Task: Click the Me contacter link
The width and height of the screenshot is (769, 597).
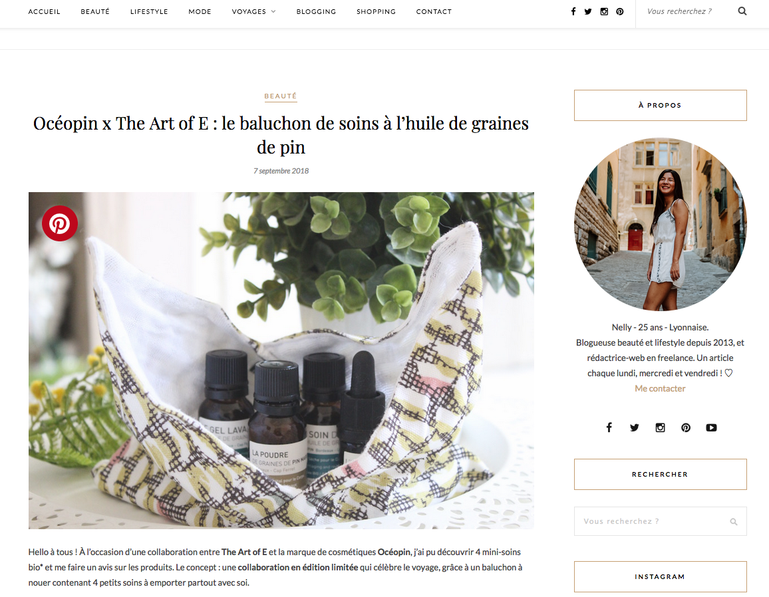Action: coord(660,388)
